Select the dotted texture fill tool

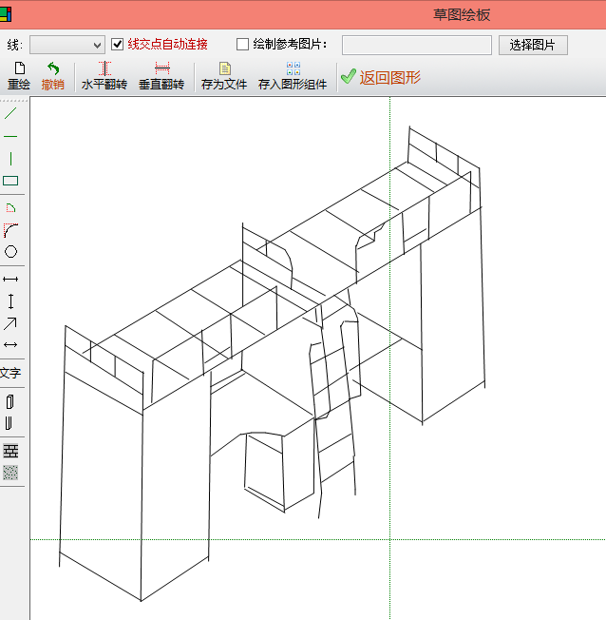pos(10,473)
